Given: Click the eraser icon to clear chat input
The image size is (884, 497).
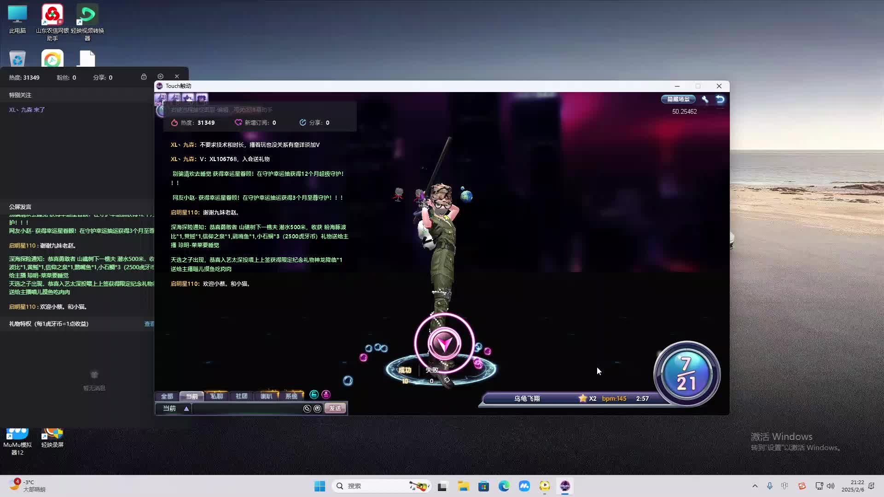Looking at the screenshot, I should (x=308, y=409).
